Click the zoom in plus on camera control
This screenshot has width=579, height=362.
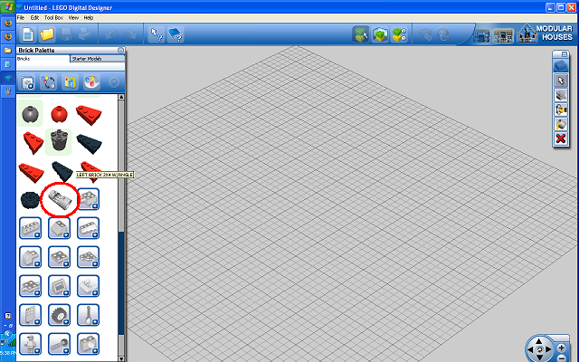562,348
